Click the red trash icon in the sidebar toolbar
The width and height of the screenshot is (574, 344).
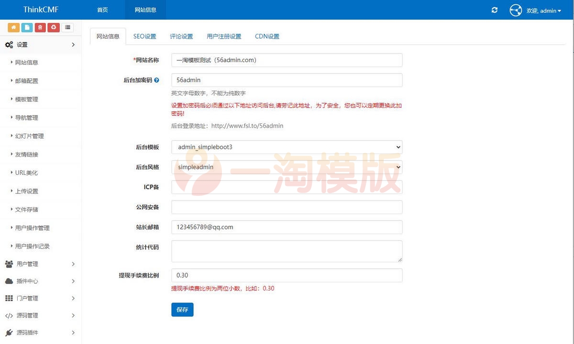(x=40, y=27)
